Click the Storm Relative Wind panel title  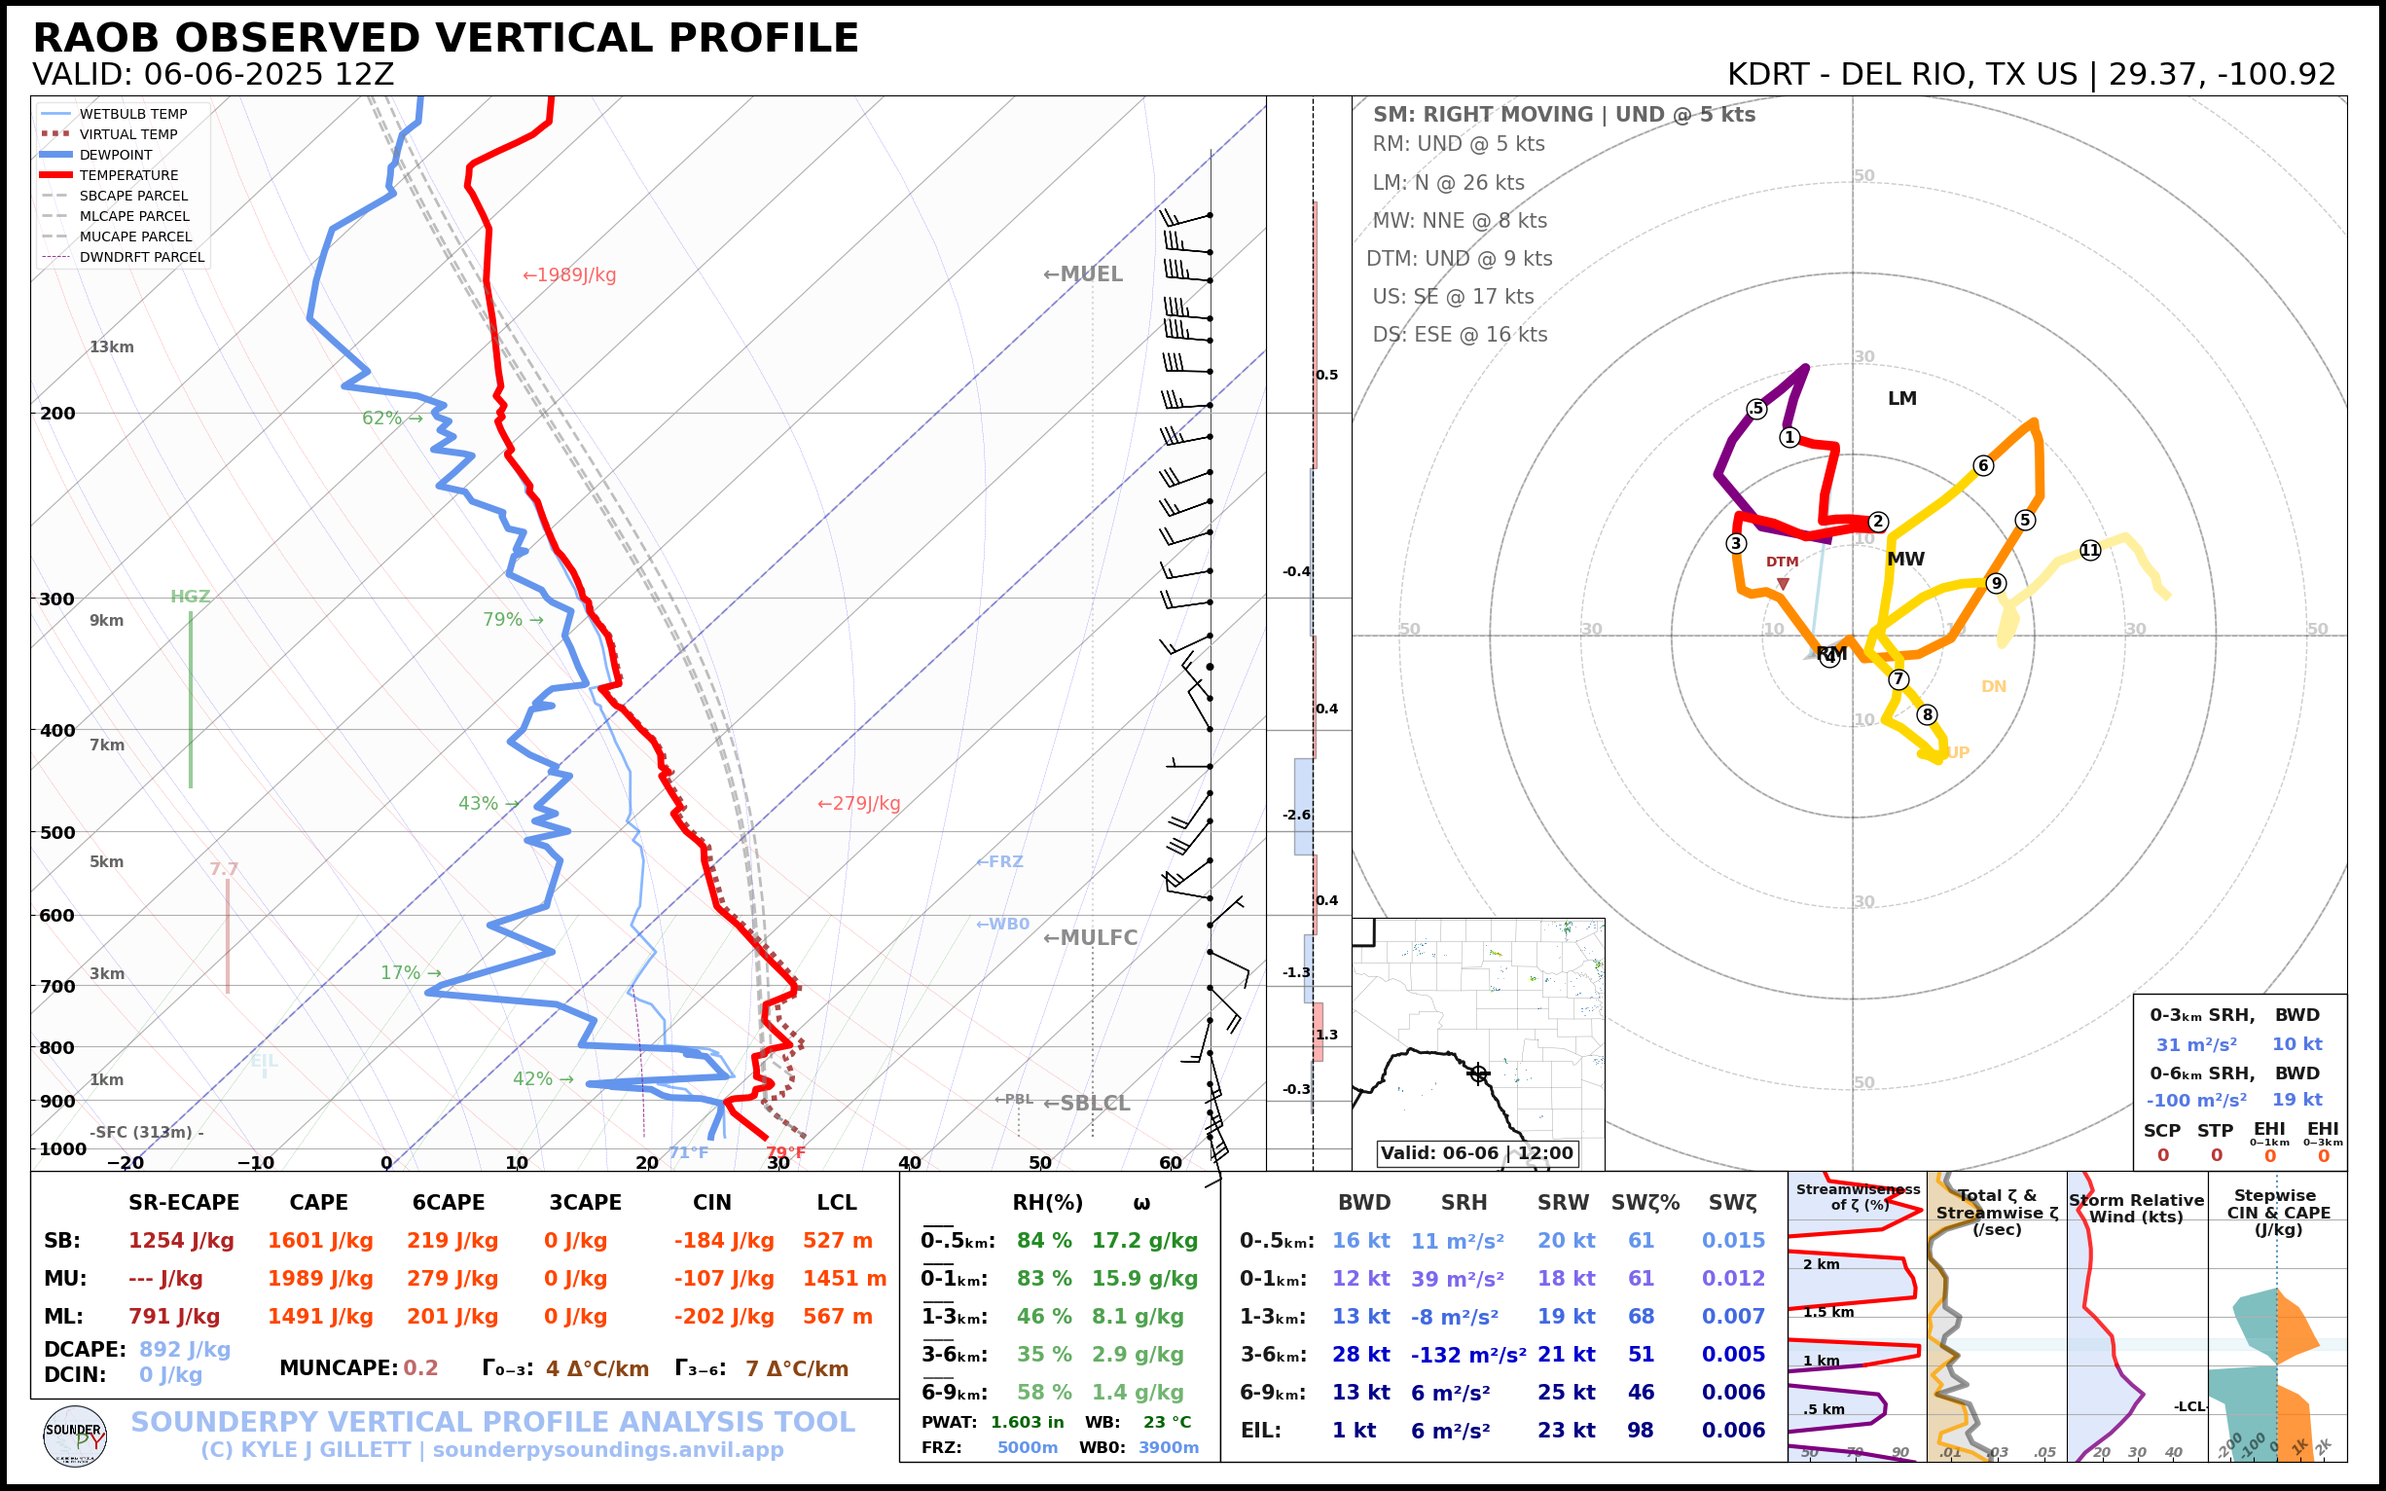2136,1208
